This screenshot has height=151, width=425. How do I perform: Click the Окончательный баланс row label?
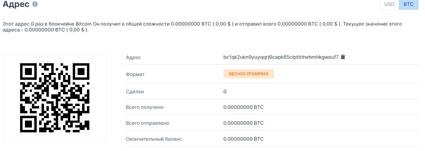pyautogui.click(x=154, y=139)
